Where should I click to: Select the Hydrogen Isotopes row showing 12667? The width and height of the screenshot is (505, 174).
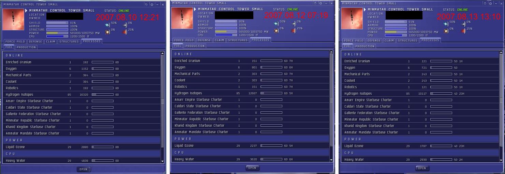click(250, 93)
